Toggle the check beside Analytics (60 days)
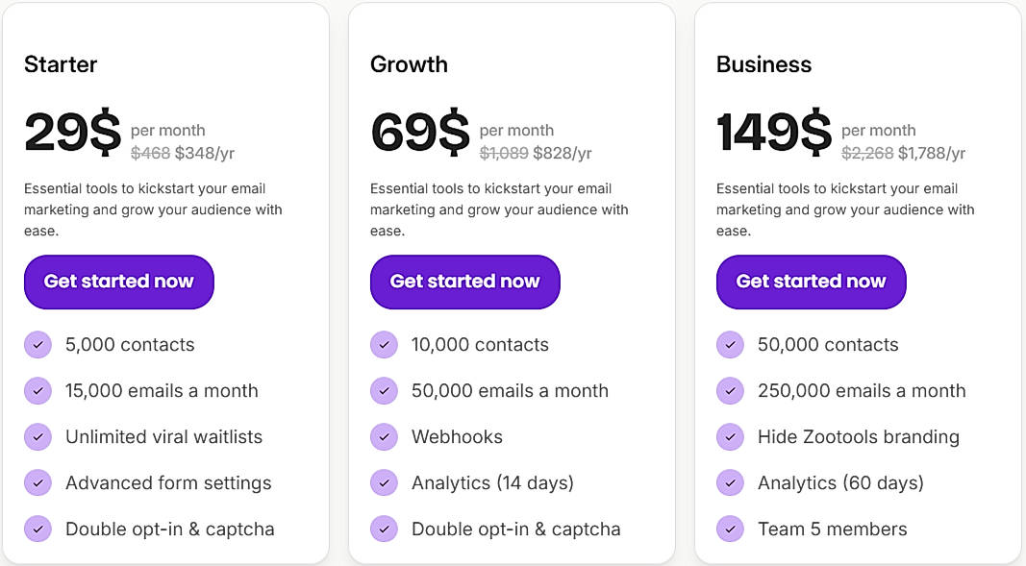 pos(730,482)
